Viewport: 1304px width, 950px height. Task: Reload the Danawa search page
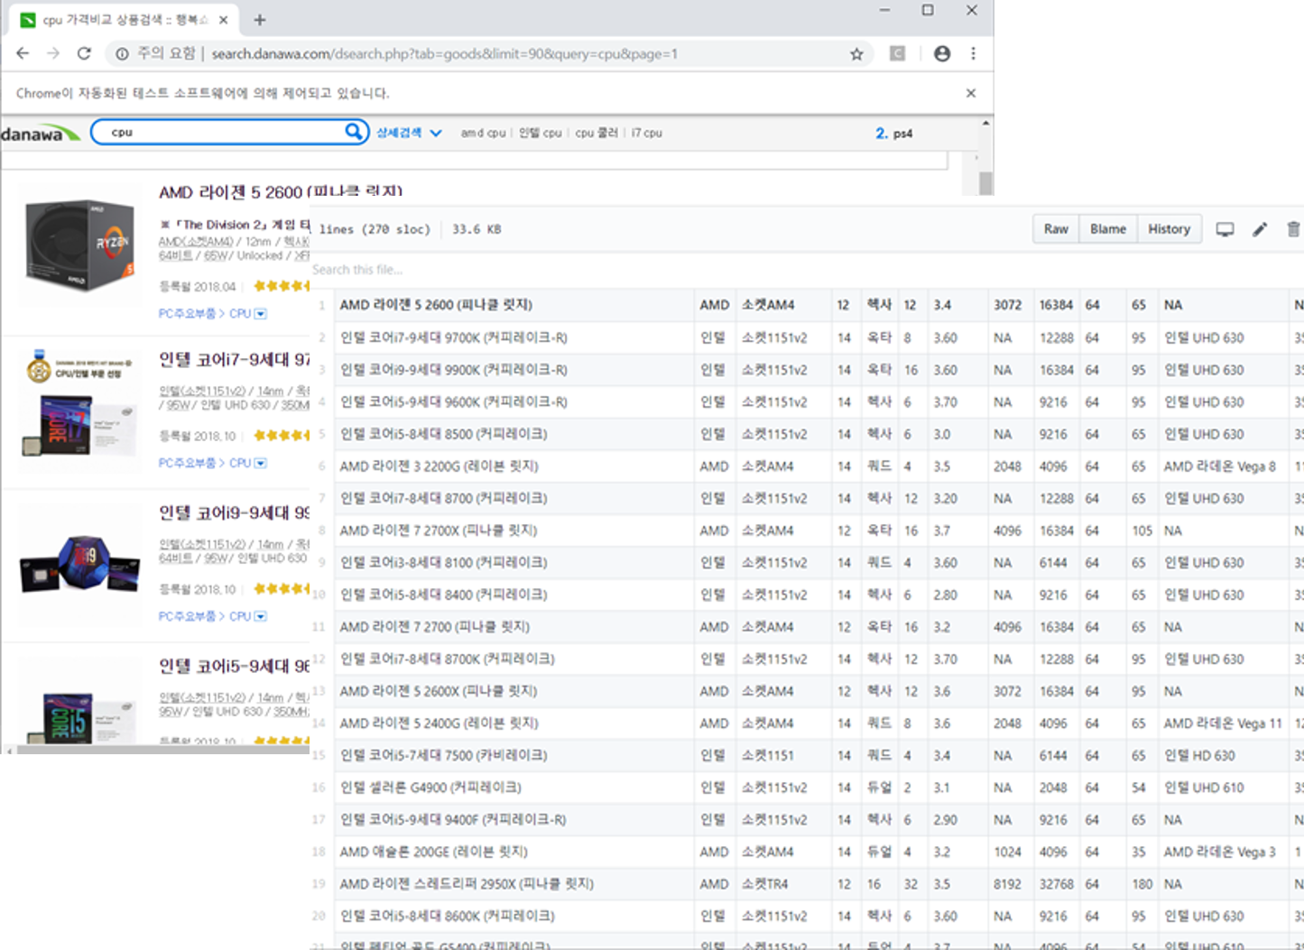pyautogui.click(x=84, y=54)
